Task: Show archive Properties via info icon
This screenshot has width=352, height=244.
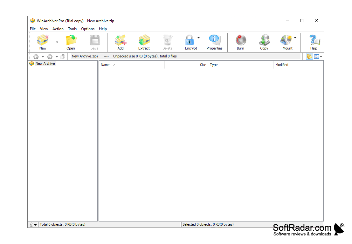Action: [215, 40]
